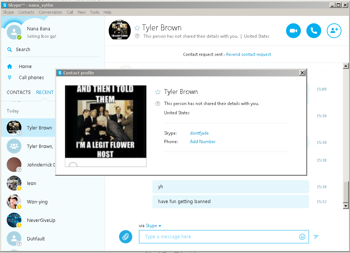Start a video call with Tyler Brown

click(x=293, y=31)
